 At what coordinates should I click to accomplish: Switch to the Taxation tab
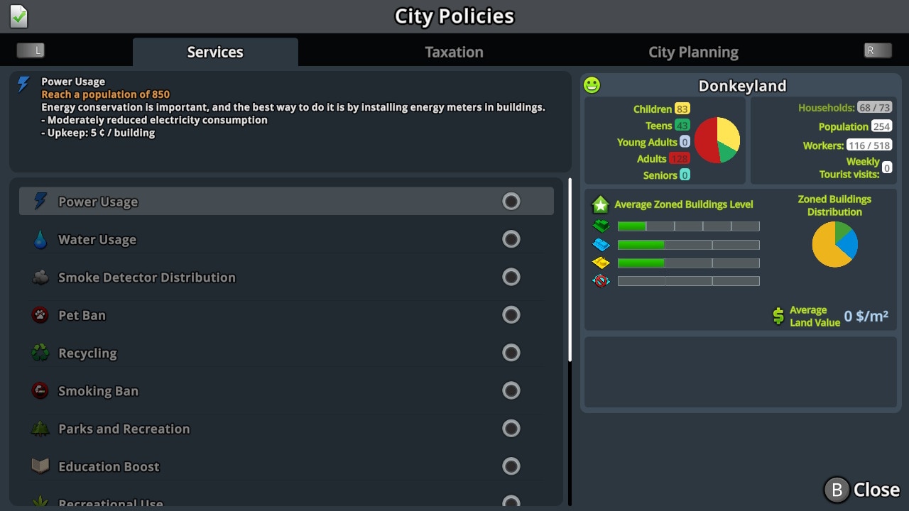[454, 53]
